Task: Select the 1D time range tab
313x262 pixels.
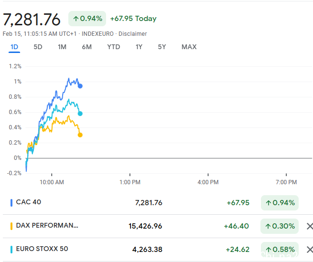Action: click(x=14, y=47)
